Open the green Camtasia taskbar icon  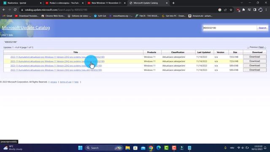point(166,148)
